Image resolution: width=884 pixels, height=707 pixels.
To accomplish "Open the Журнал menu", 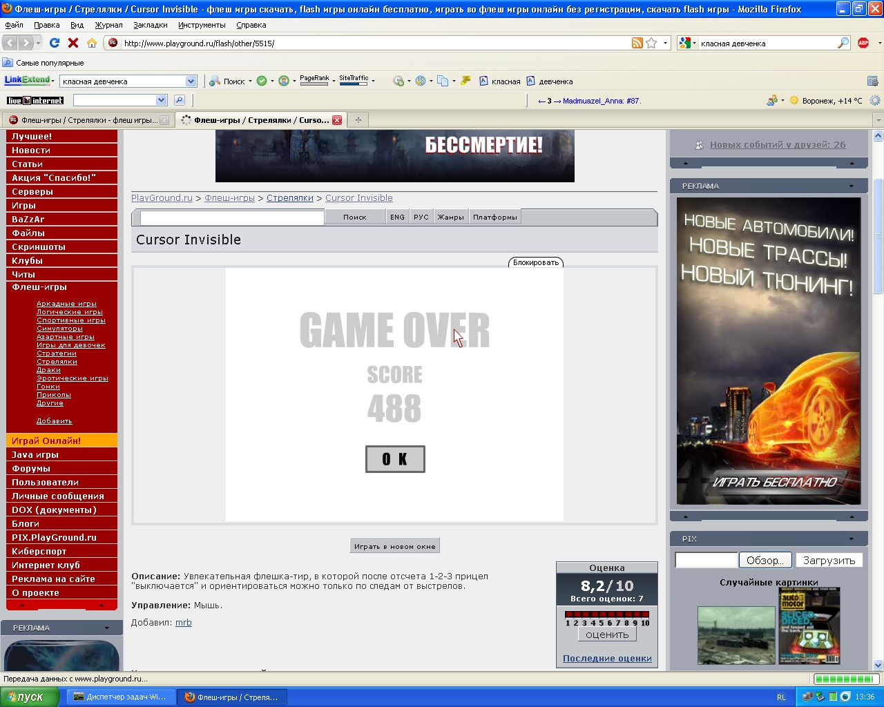I will (x=108, y=25).
